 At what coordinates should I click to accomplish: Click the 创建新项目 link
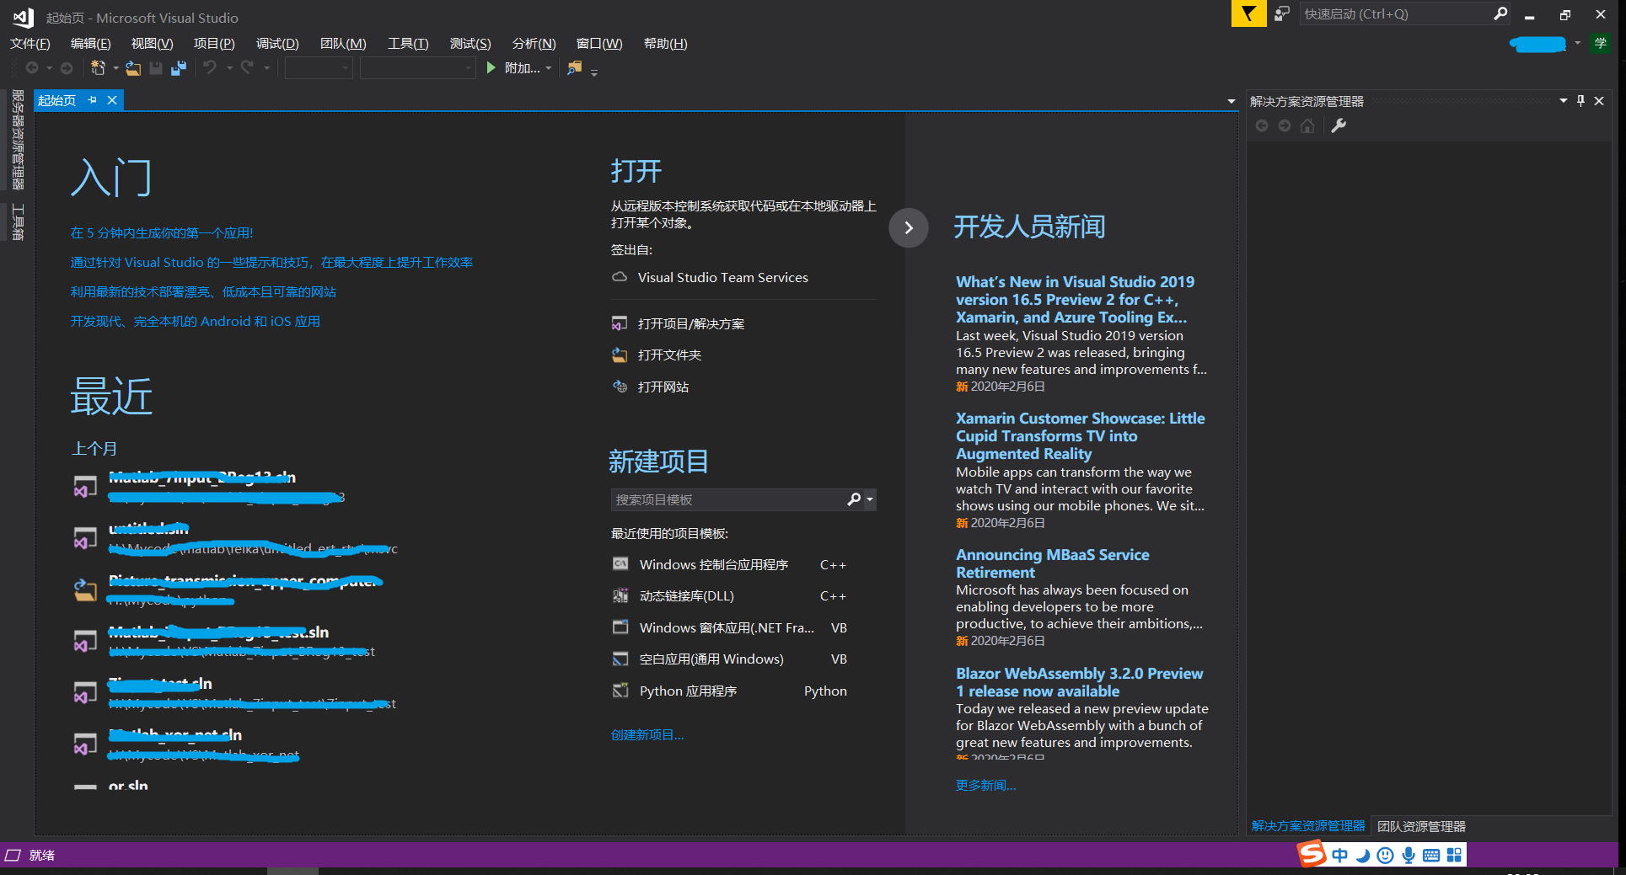click(646, 734)
